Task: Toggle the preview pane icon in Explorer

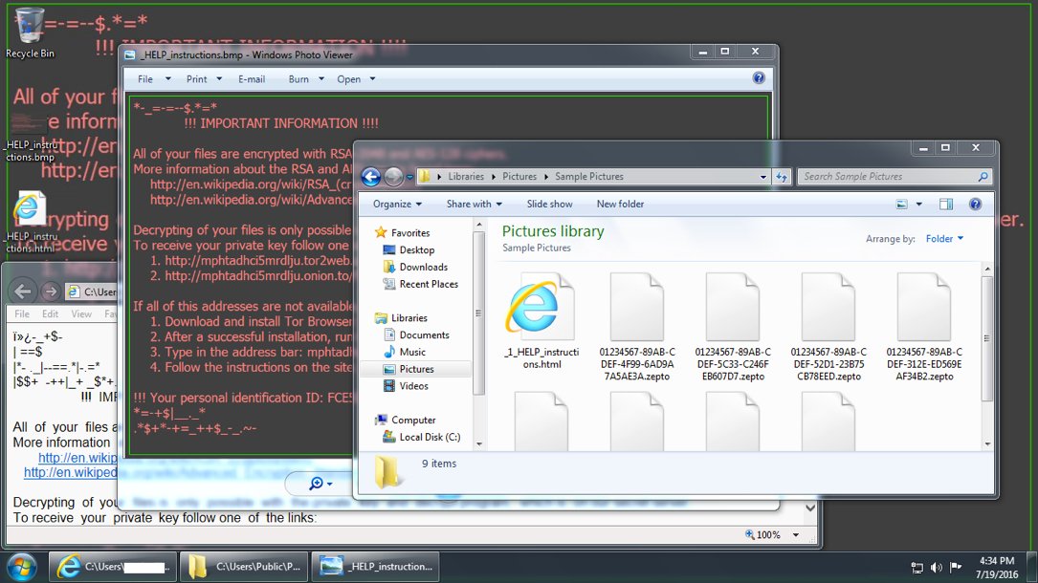Action: [946, 205]
